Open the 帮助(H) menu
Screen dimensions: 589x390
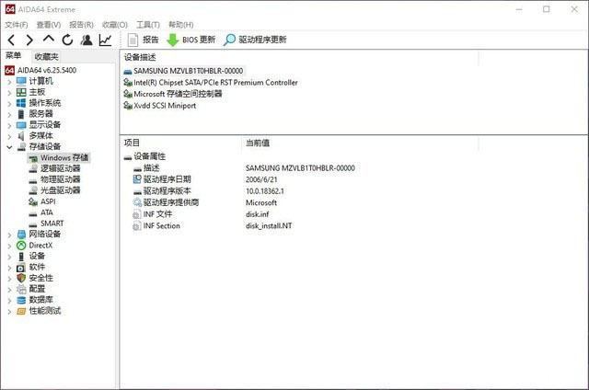[180, 25]
